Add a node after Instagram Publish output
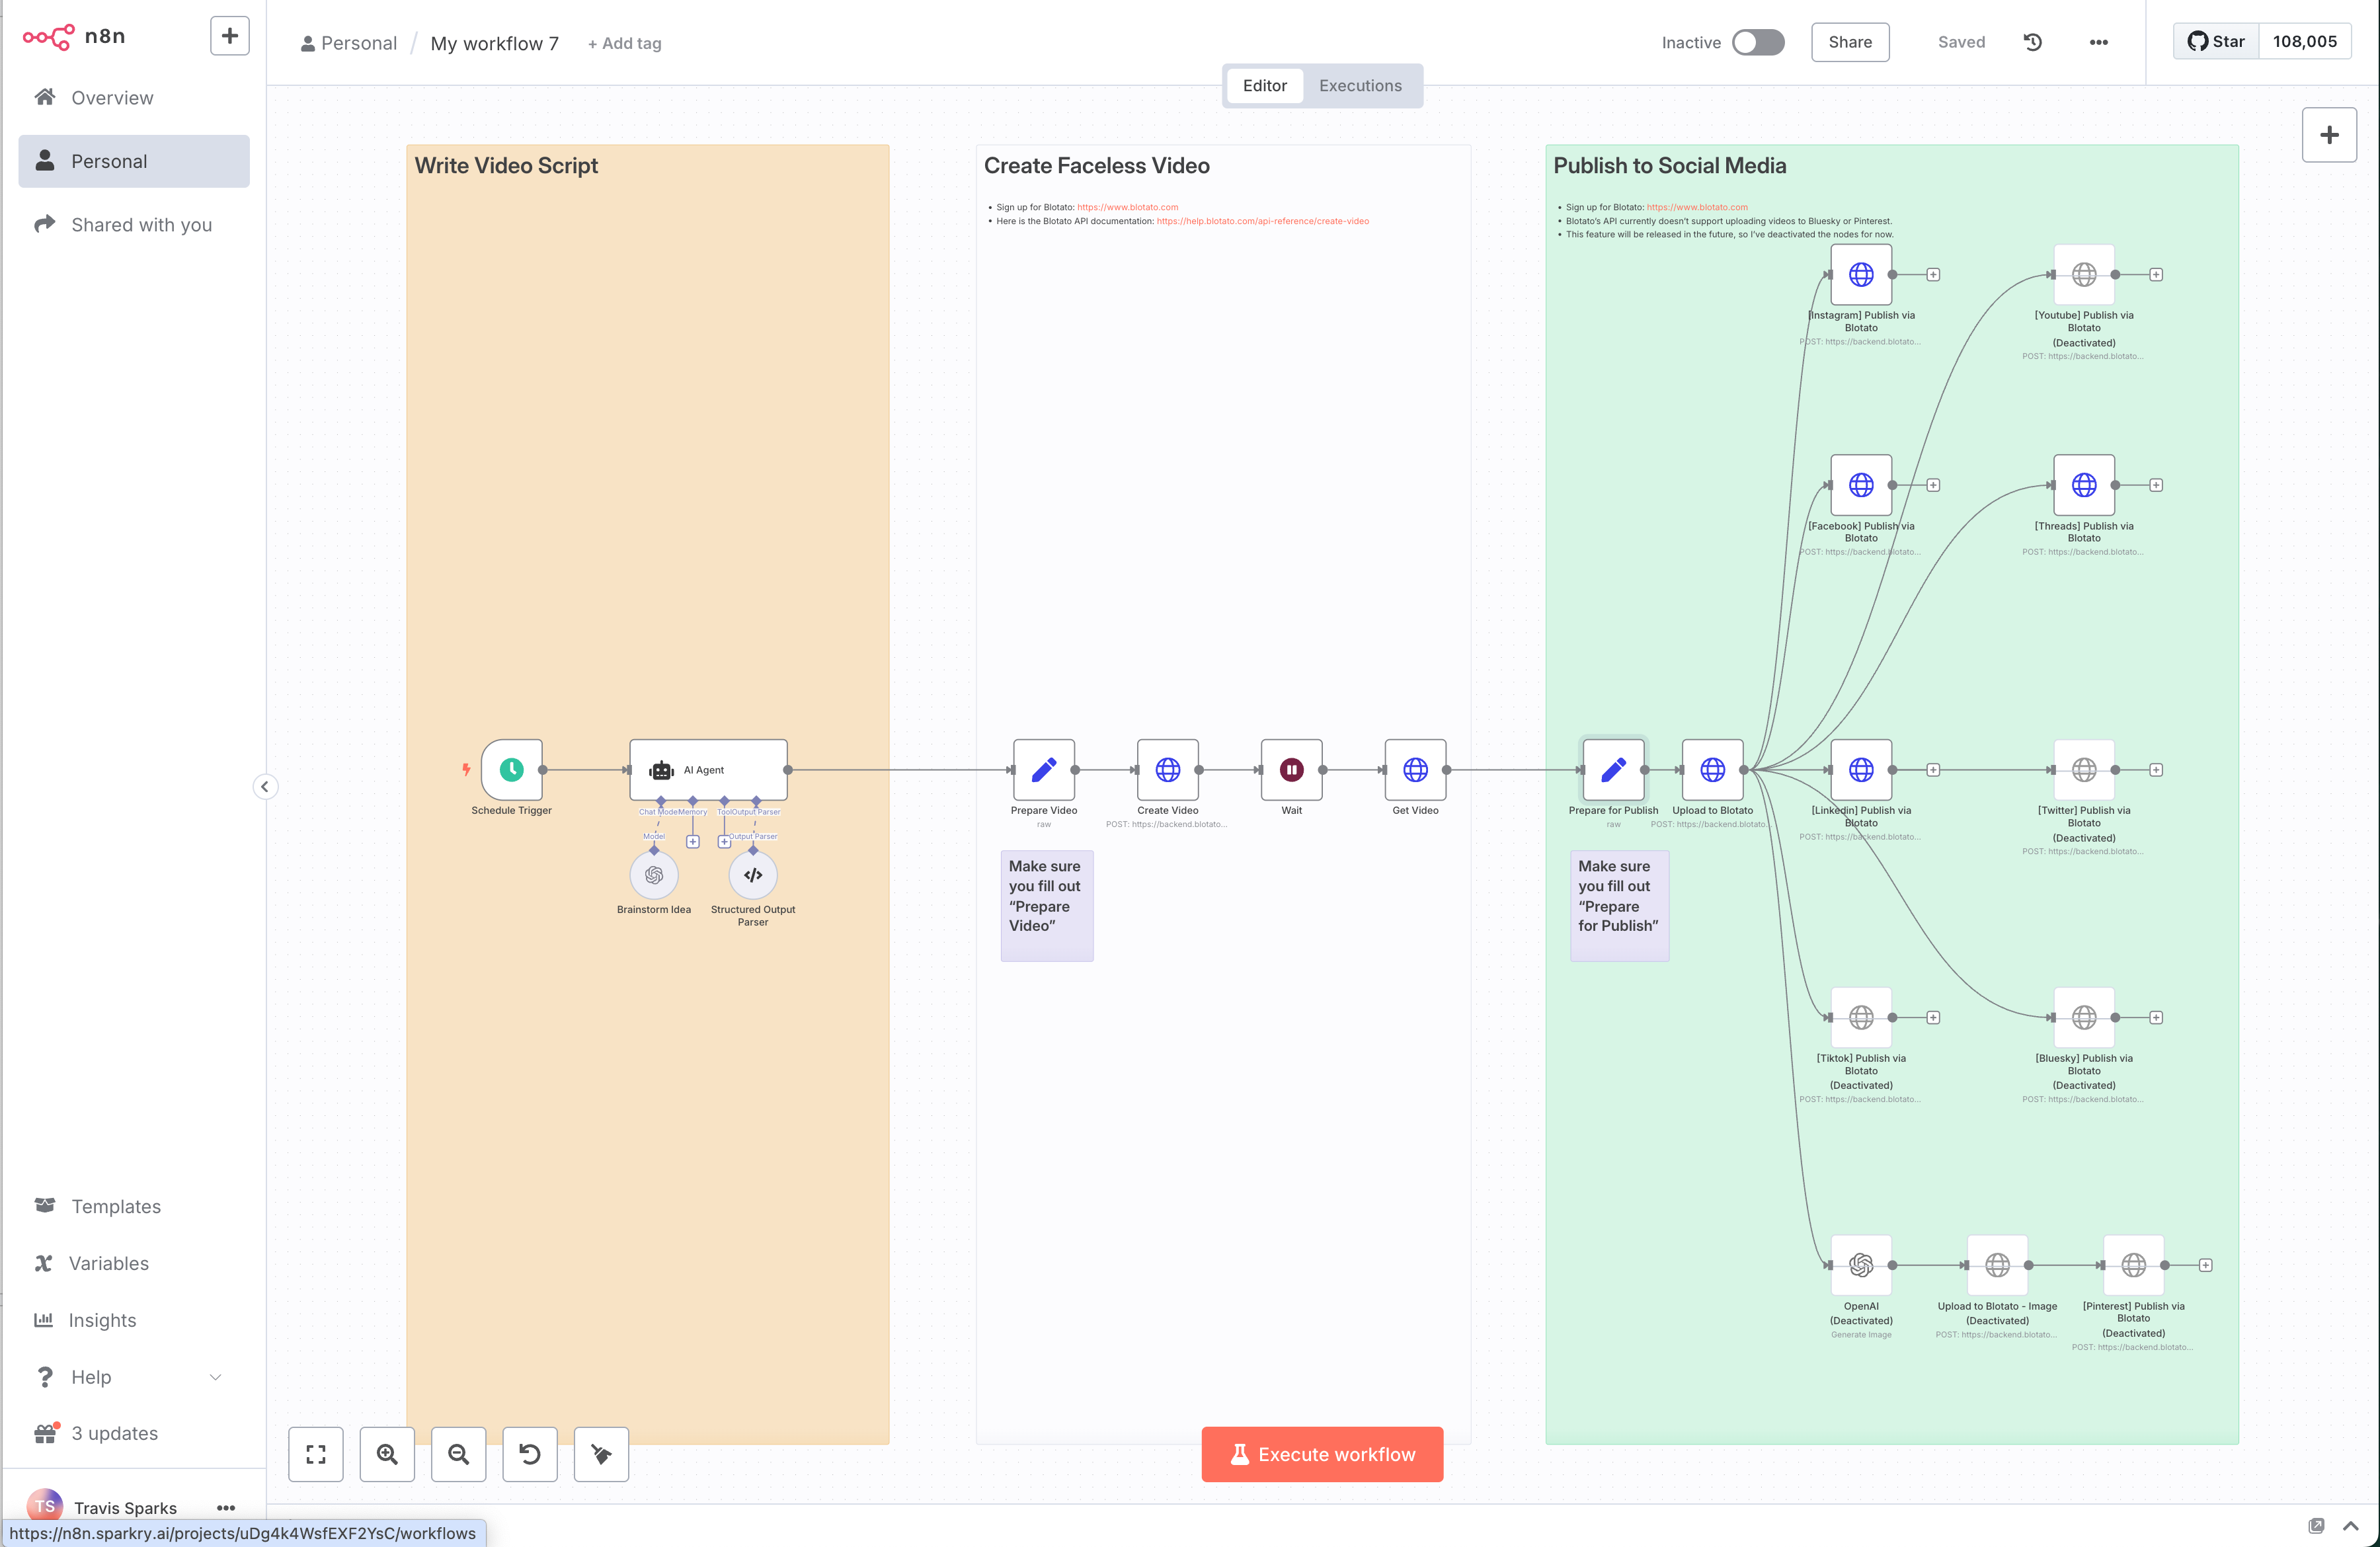 click(1933, 274)
